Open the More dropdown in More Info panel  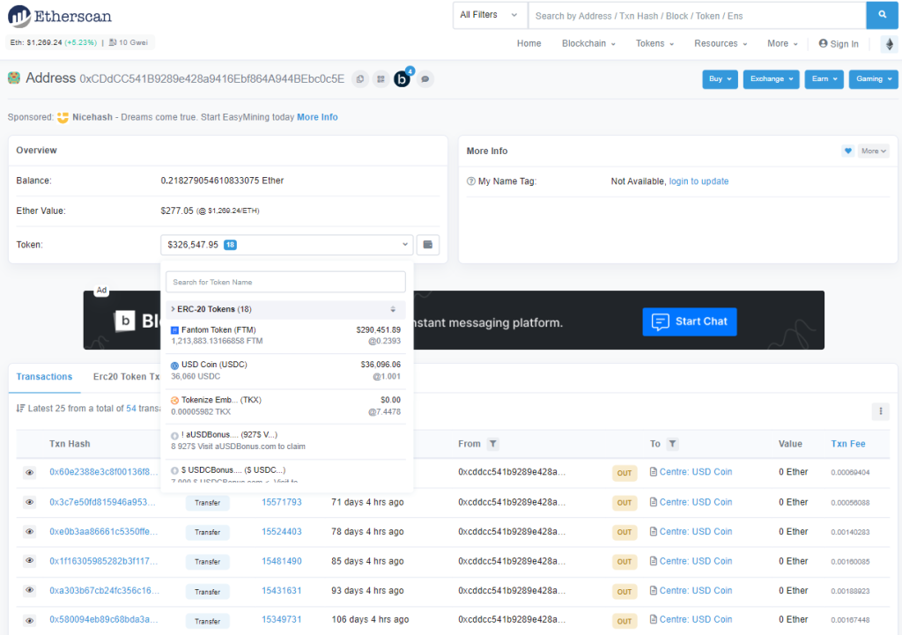point(873,151)
